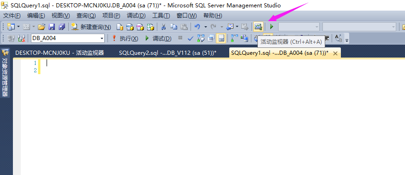
Task: Switch to SQLQuery2.sql DB_V112 tab
Action: [x=167, y=53]
